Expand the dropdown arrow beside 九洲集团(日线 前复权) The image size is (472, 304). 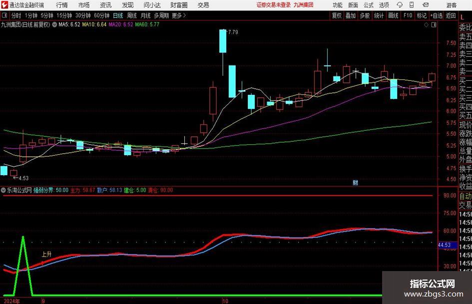pyautogui.click(x=54, y=24)
